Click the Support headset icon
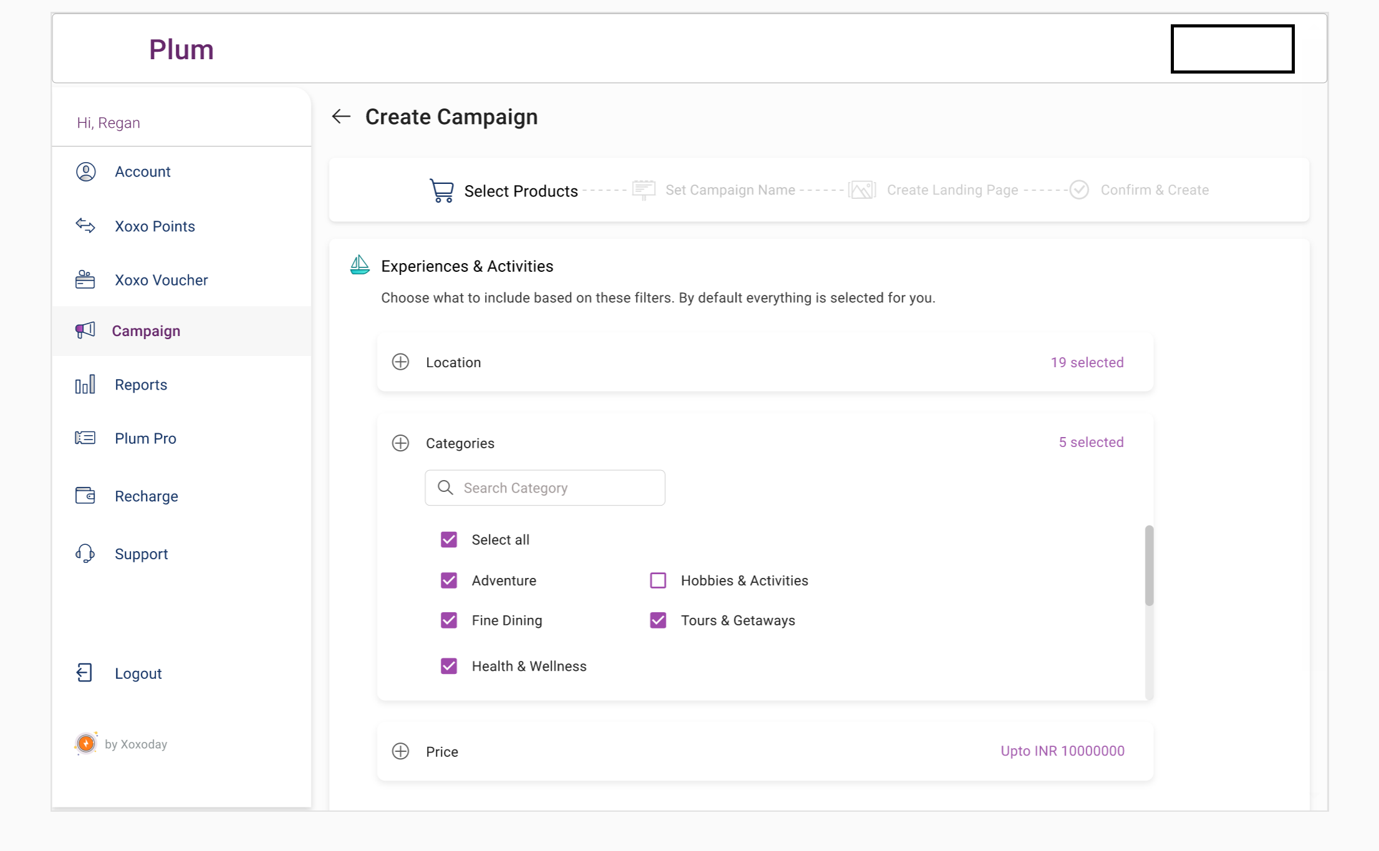1379x851 pixels. click(85, 554)
